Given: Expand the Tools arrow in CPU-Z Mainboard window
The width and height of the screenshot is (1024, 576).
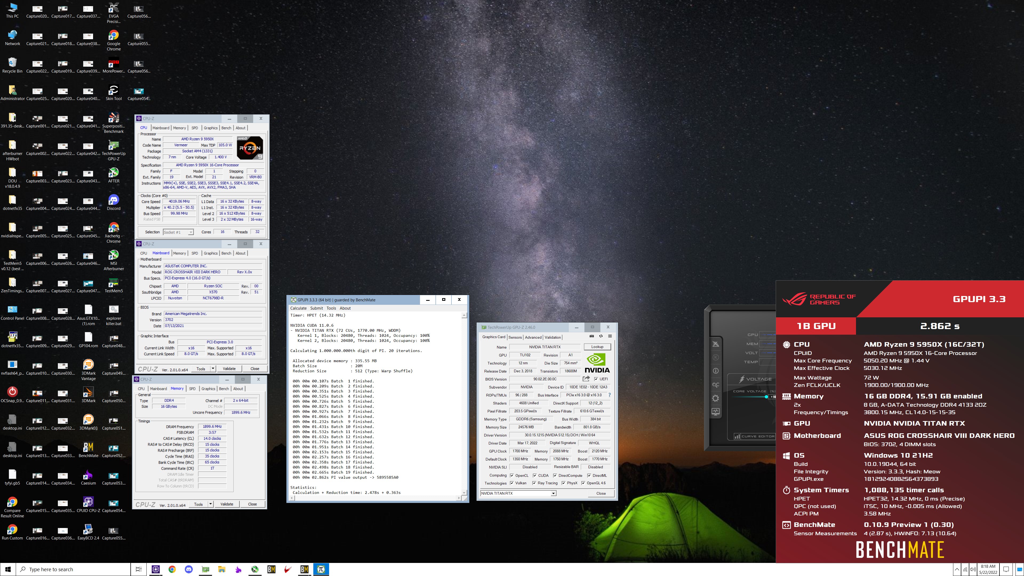Looking at the screenshot, I should click(x=213, y=369).
